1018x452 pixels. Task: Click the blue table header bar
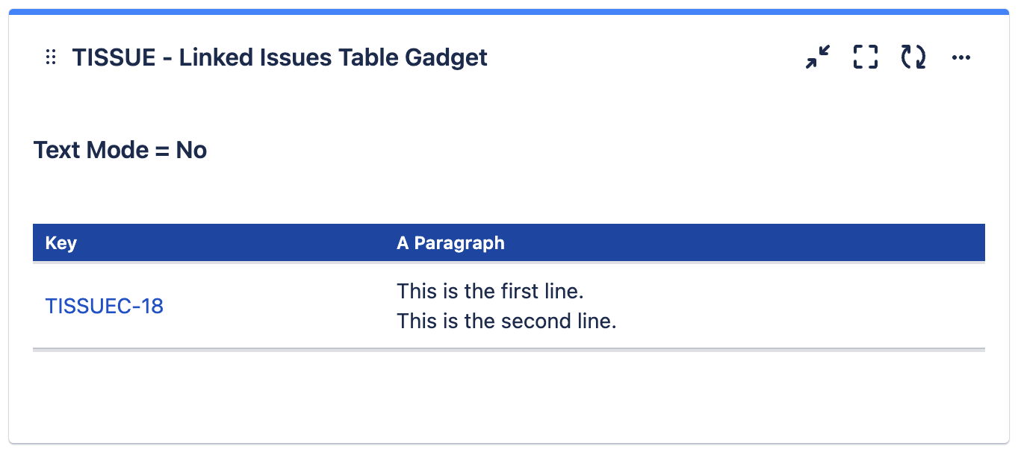[672, 242]
